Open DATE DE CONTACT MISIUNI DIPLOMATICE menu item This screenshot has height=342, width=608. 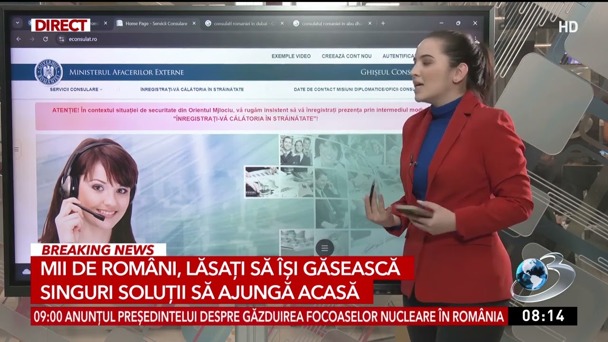[354, 89]
